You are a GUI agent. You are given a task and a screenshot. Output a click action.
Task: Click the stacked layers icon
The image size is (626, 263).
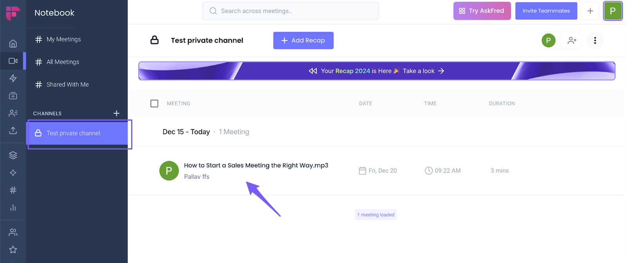tap(13, 155)
